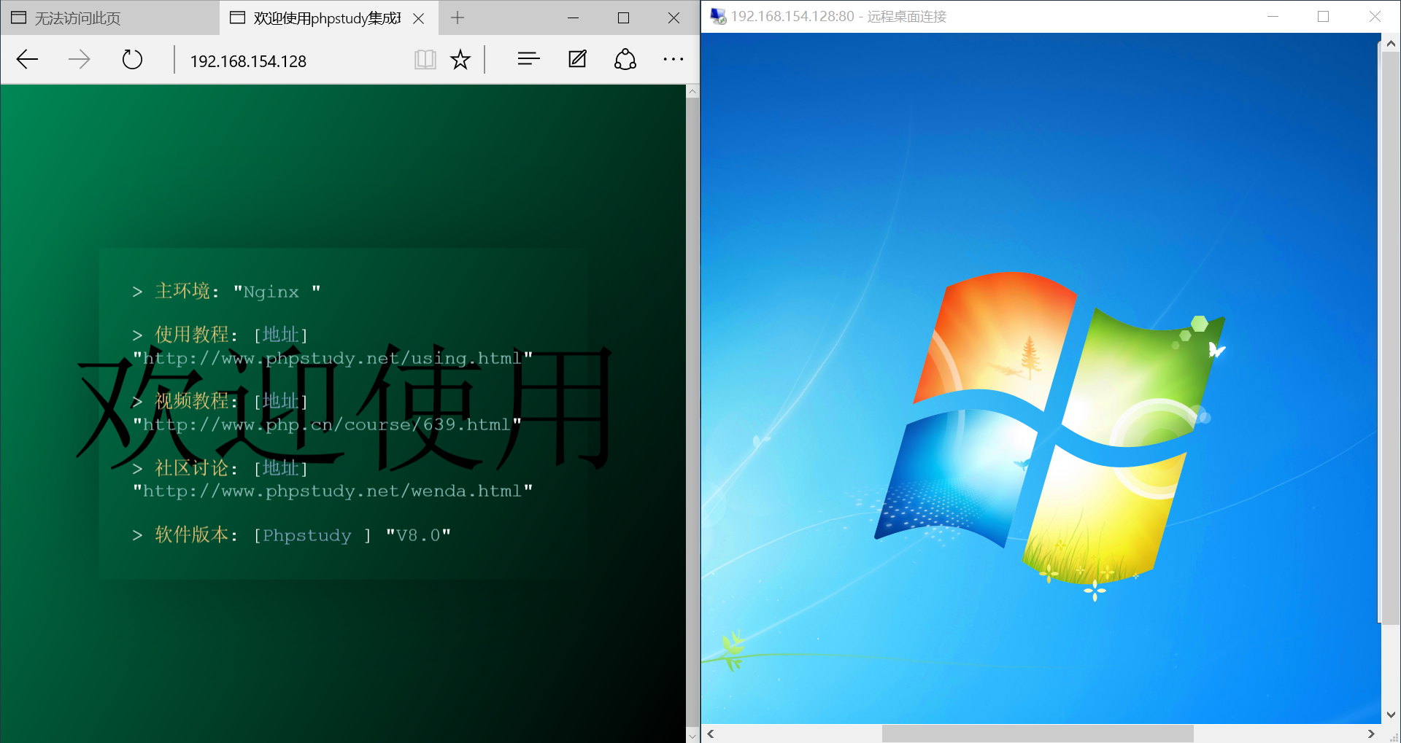Click the Remote Desktop title bar icon
1401x743 pixels.
coord(718,17)
